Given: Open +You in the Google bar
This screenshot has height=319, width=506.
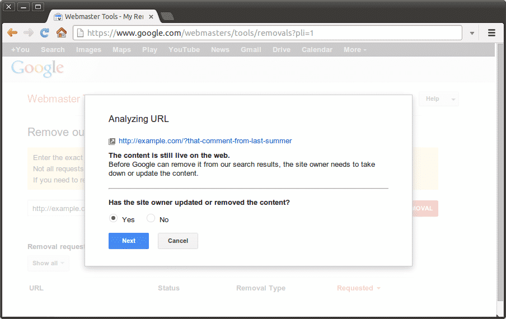Looking at the screenshot, I should (x=20, y=50).
